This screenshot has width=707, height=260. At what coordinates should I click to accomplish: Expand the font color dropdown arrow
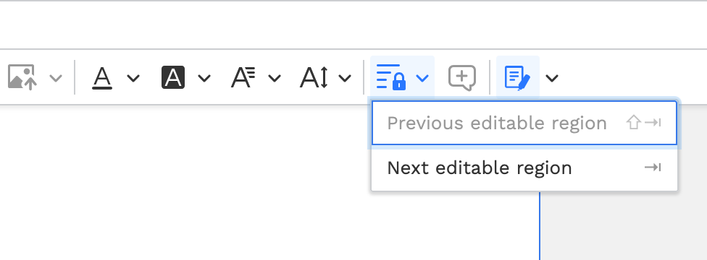pyautogui.click(x=133, y=78)
